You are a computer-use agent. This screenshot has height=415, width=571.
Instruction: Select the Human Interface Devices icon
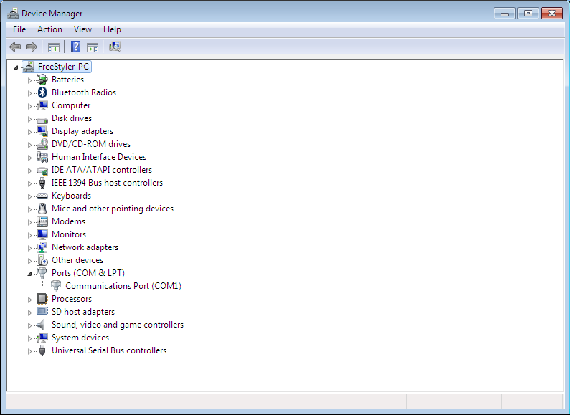coord(42,157)
